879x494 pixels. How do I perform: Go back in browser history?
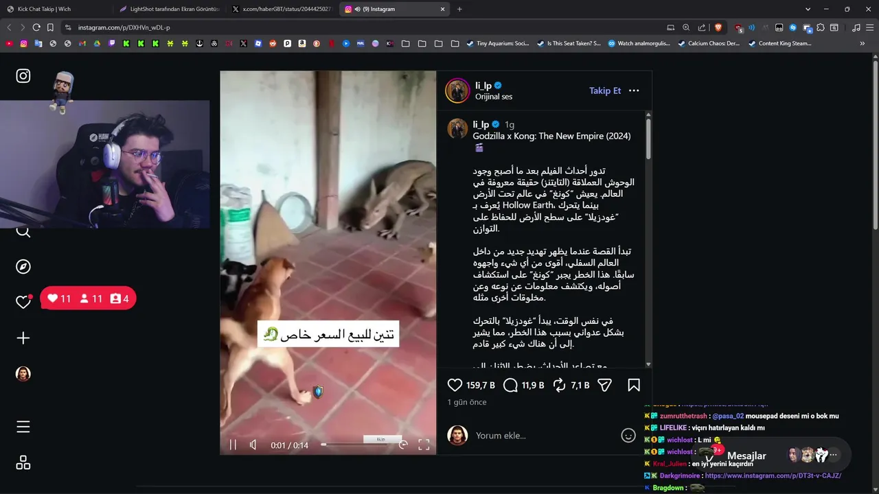click(x=9, y=27)
